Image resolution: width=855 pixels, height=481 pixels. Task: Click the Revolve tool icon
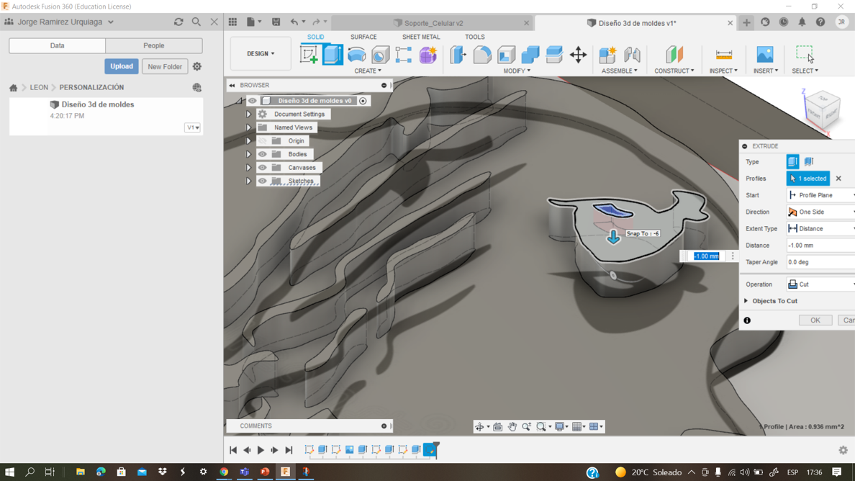pos(356,55)
